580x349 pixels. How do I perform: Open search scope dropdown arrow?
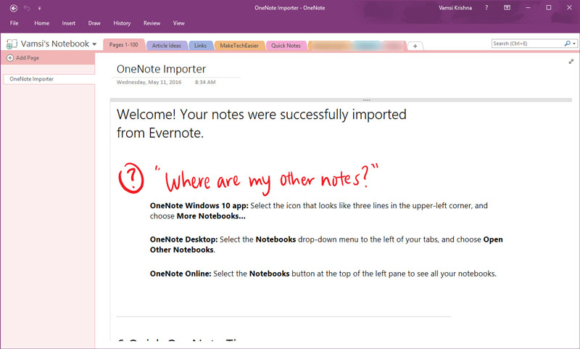574,44
